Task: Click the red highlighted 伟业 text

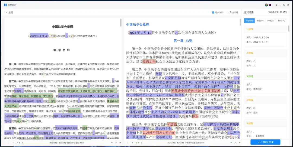Action: click(195, 116)
